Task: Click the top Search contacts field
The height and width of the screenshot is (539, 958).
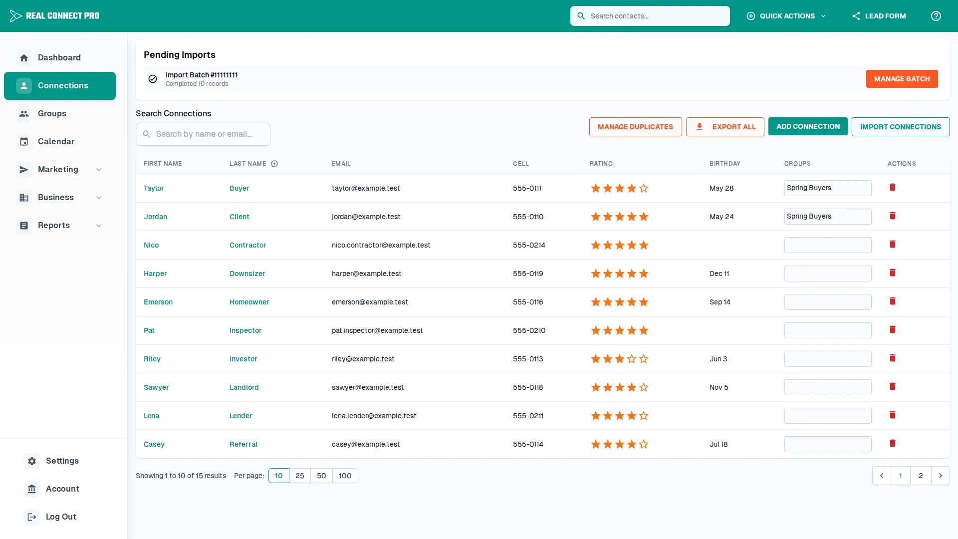Action: click(650, 16)
